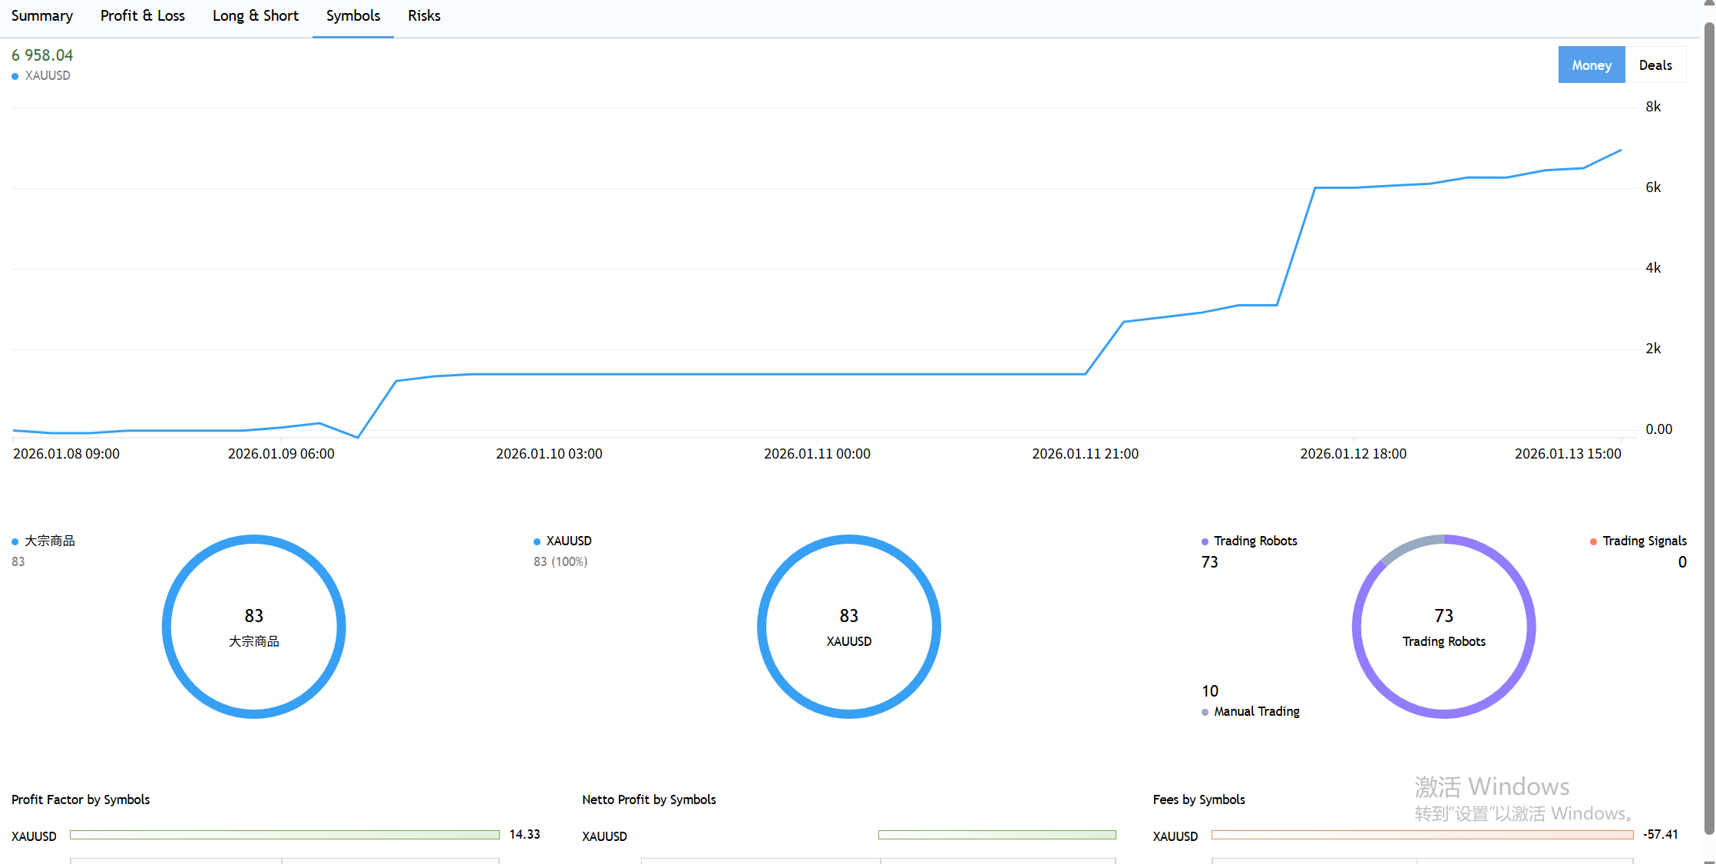This screenshot has height=864, width=1716.
Task: Click the XAUUSD 83 (100%) legend marker
Action: pyautogui.click(x=537, y=541)
